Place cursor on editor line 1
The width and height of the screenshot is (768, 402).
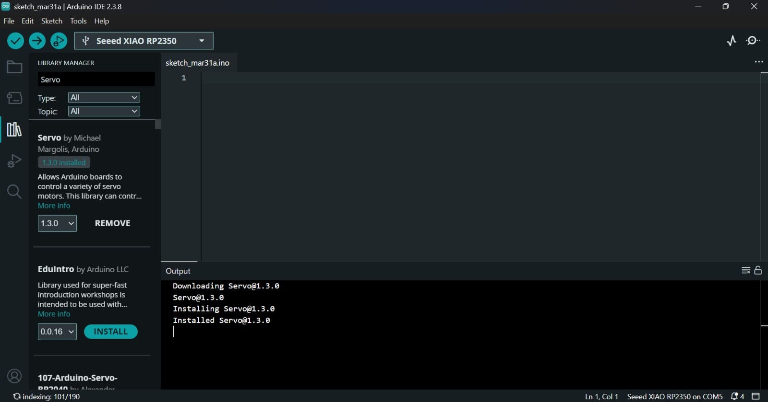coord(480,78)
